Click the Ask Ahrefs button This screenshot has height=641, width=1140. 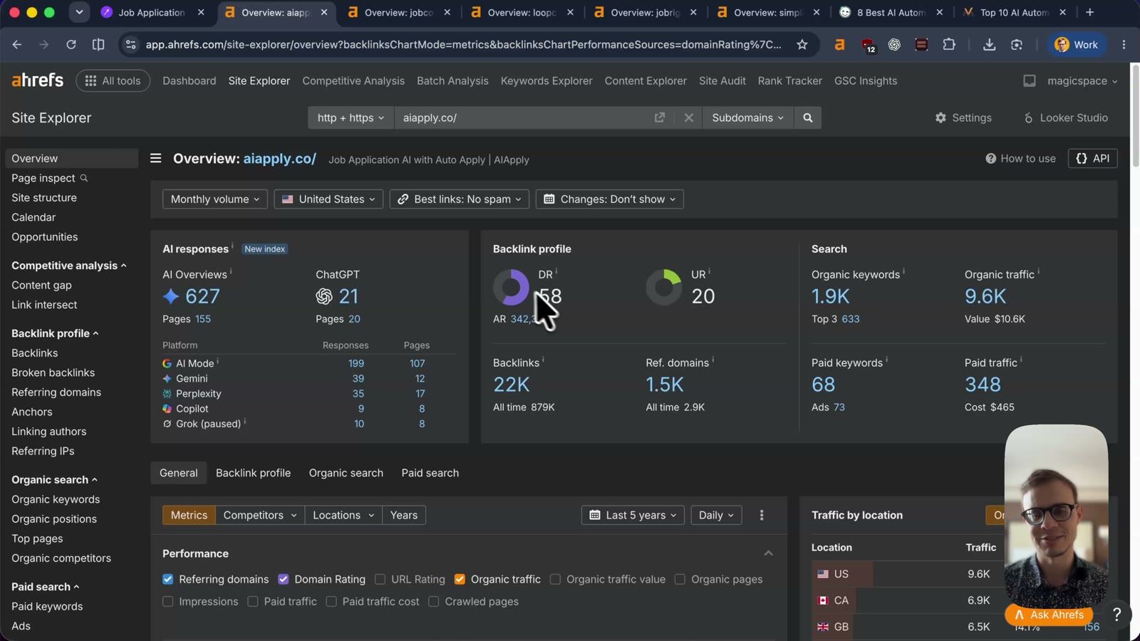tap(1049, 615)
